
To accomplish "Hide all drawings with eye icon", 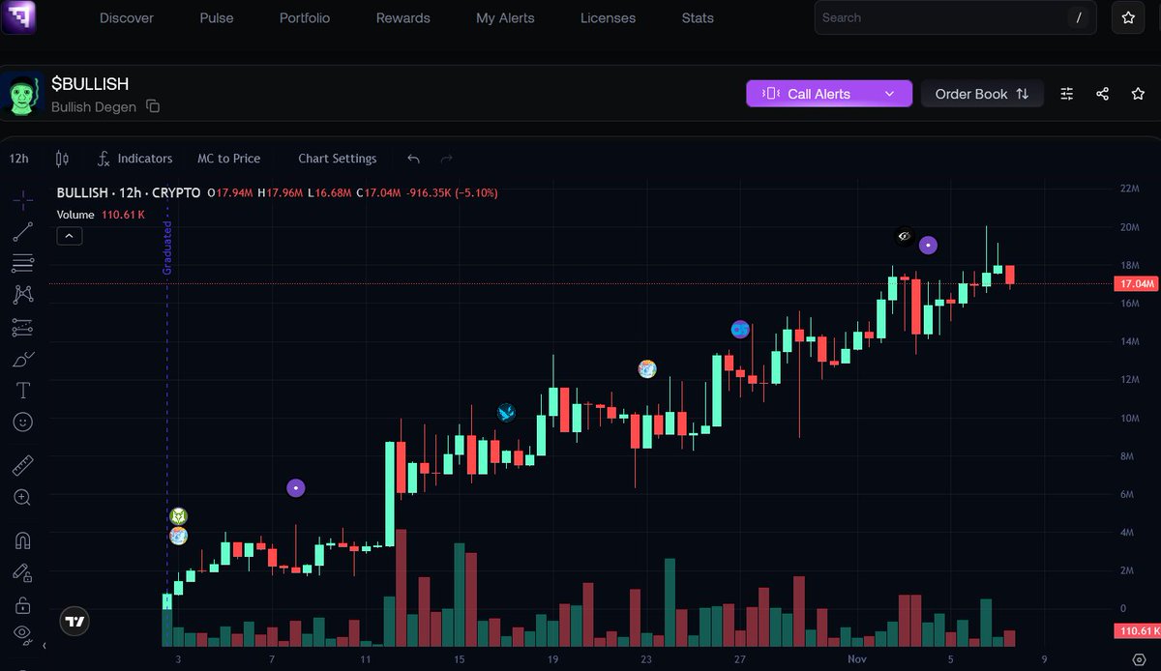I will (x=22, y=634).
